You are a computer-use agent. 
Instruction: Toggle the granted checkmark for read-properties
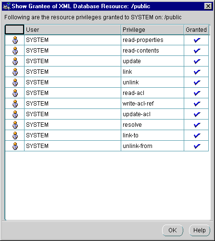point(197,40)
